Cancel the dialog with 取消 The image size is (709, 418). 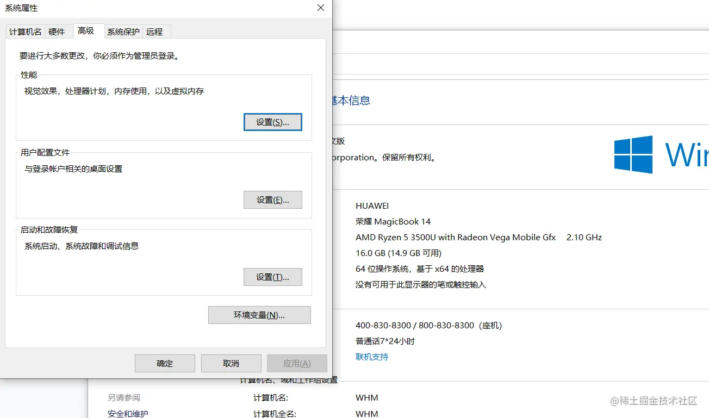(231, 363)
